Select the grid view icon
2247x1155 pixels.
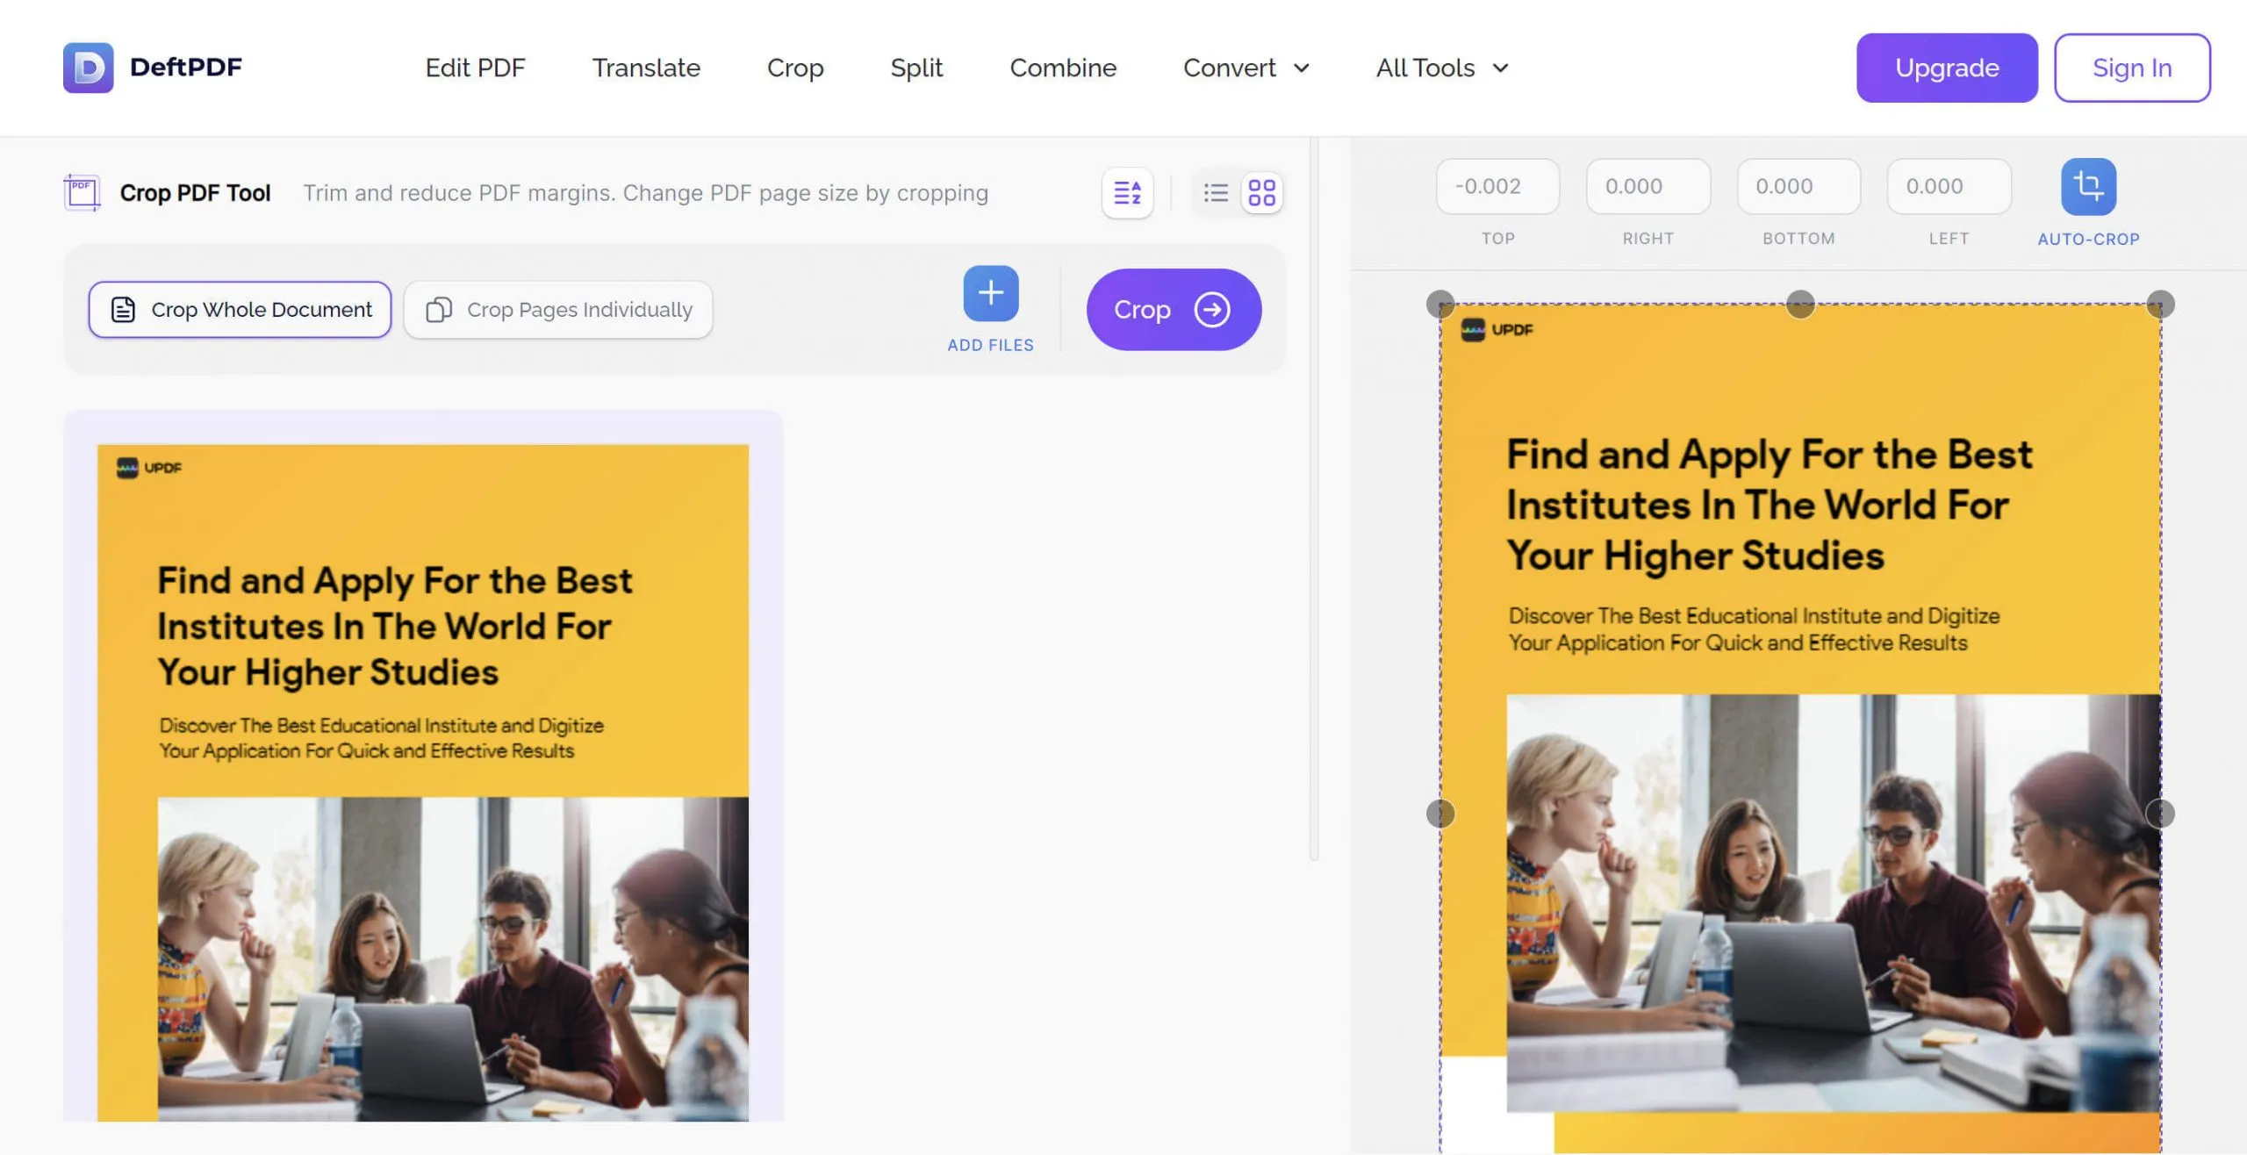(1262, 193)
